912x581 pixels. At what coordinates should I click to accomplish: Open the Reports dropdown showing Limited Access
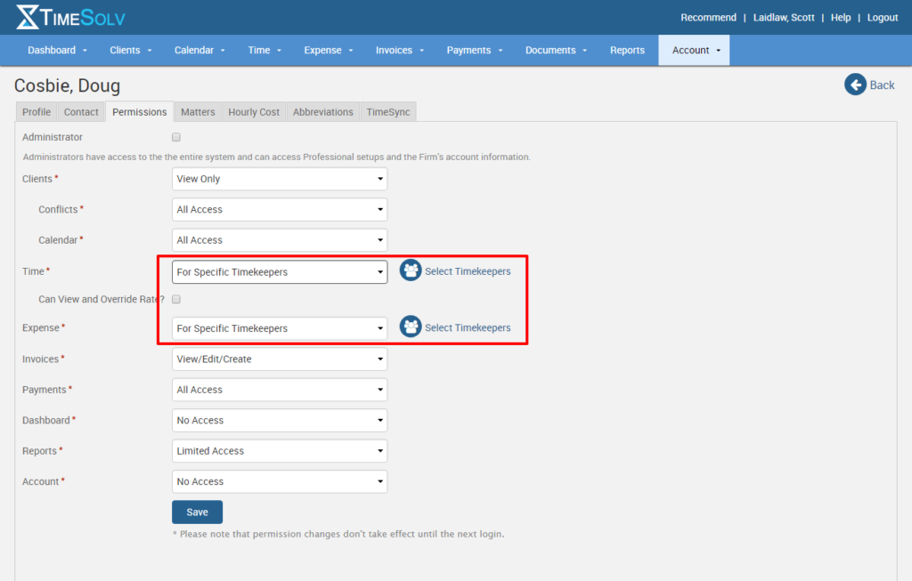[x=279, y=450]
